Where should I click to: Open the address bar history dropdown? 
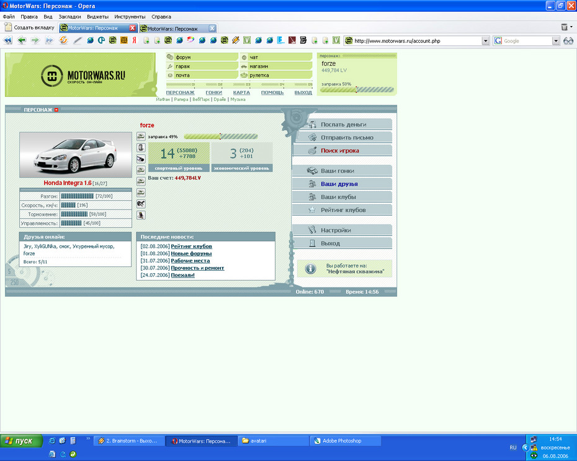[485, 41]
